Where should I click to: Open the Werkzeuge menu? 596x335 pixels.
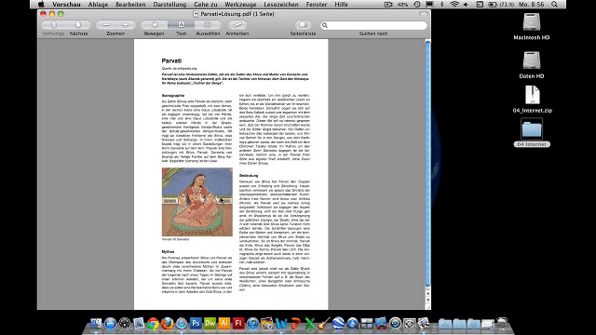click(x=240, y=5)
